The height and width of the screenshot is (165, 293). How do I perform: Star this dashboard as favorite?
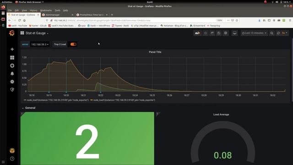coord(206,33)
